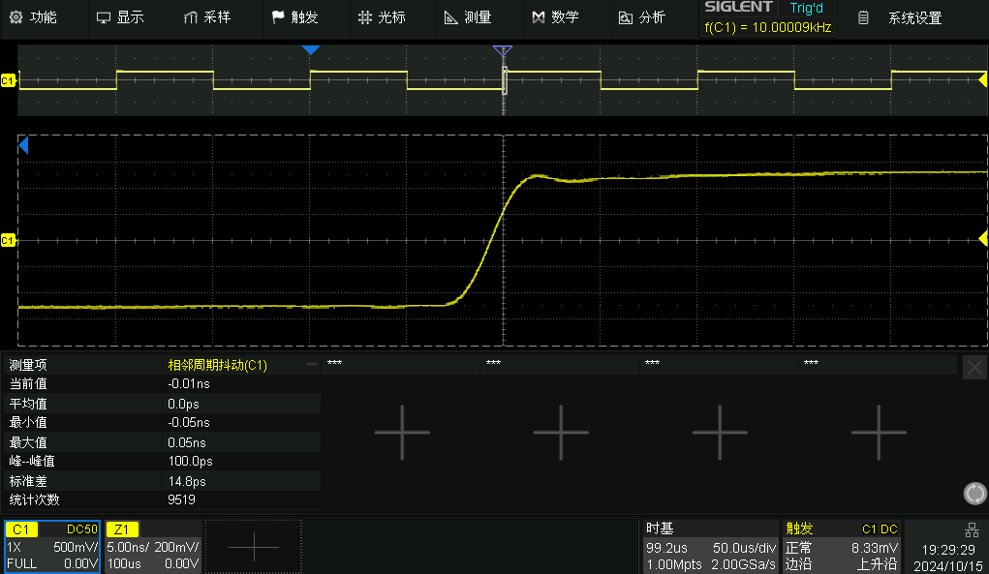Open the 功能 (Utility) menu
The image size is (989, 574).
[x=34, y=17]
